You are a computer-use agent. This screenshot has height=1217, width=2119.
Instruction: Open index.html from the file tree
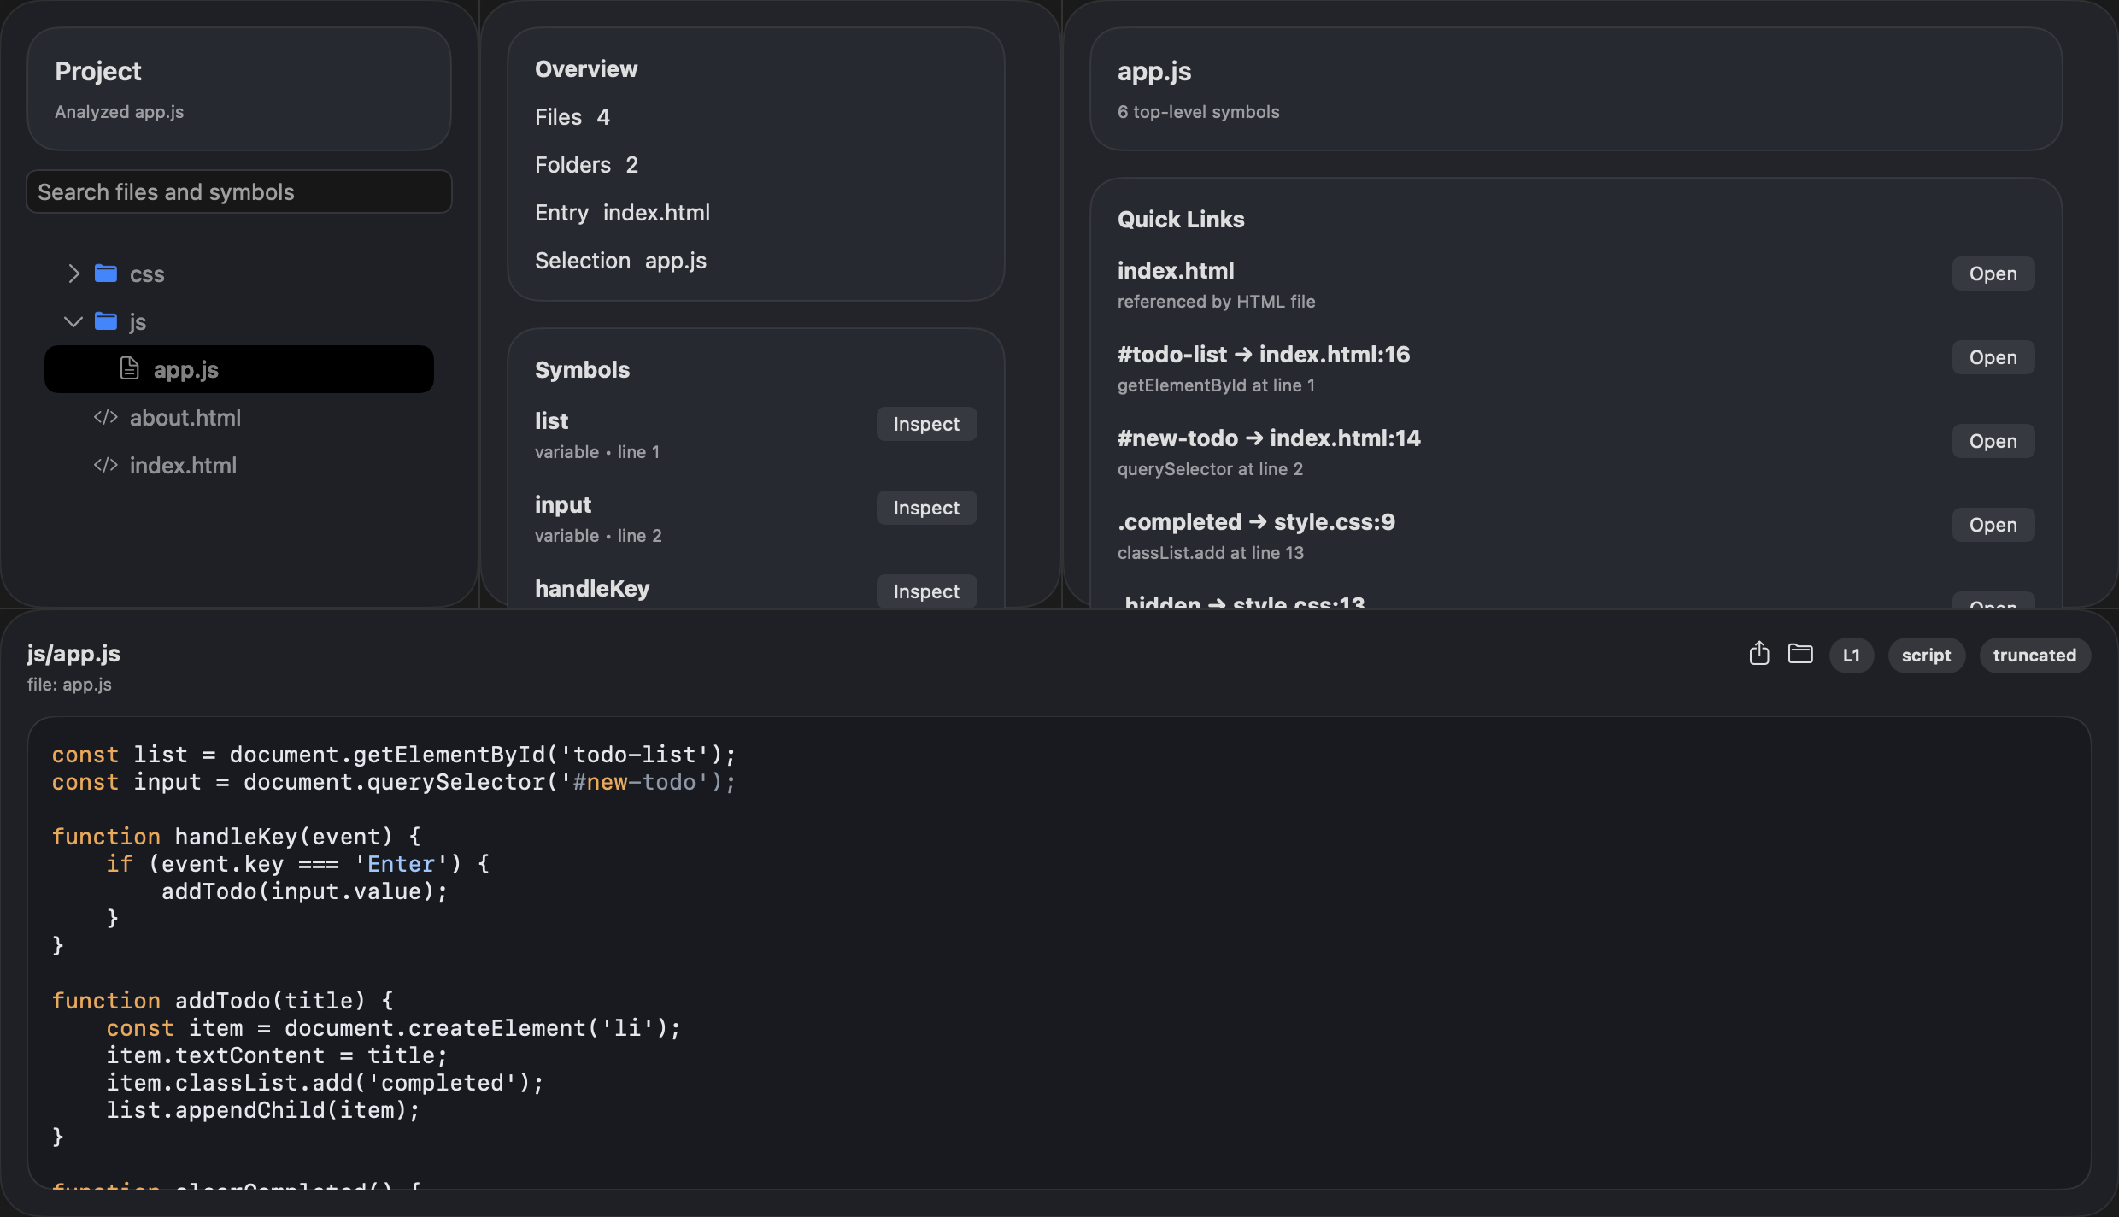point(239,465)
